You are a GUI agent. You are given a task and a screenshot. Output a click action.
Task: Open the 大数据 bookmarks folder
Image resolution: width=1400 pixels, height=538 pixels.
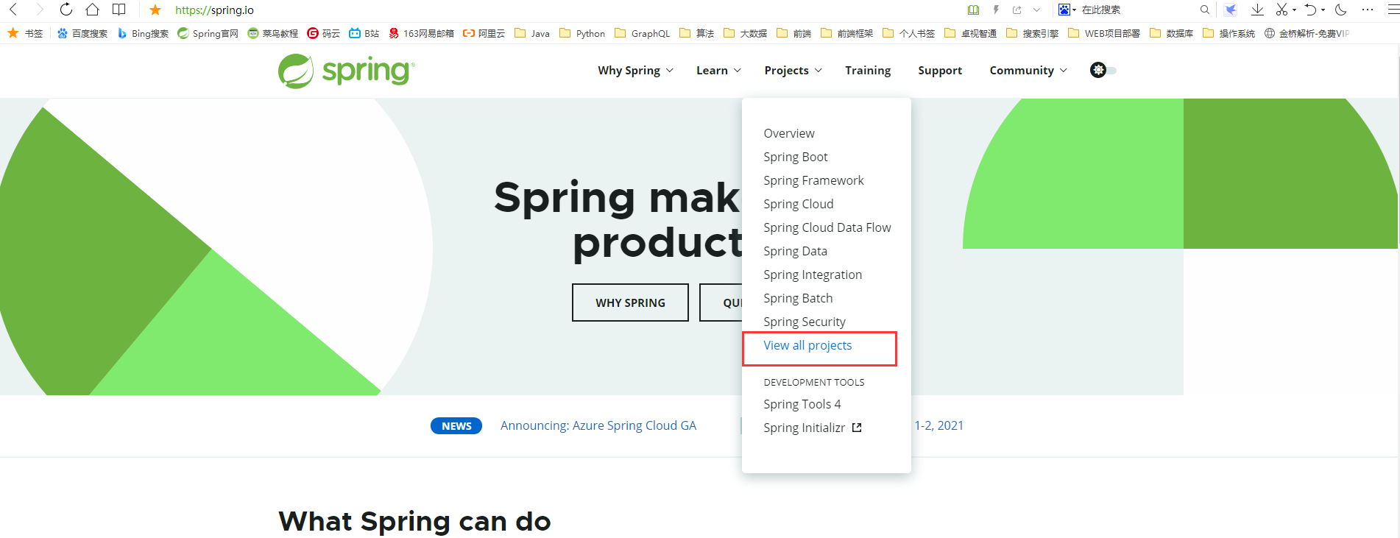pyautogui.click(x=745, y=33)
